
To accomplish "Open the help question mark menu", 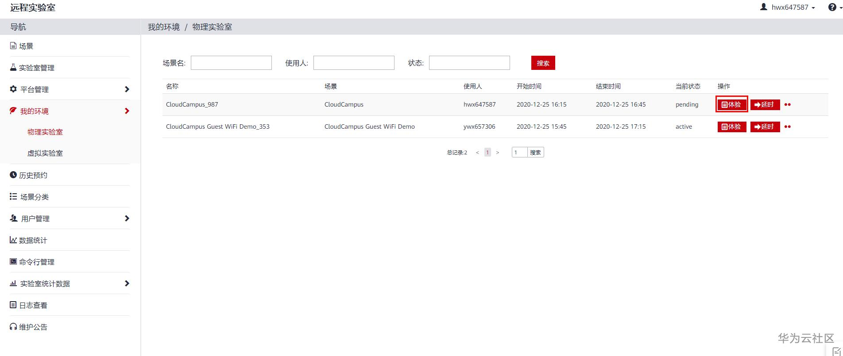I will (835, 8).
